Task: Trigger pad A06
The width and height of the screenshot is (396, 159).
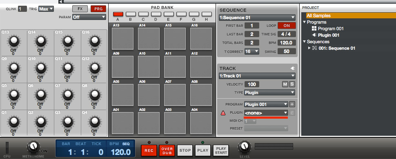Action: point(149,95)
